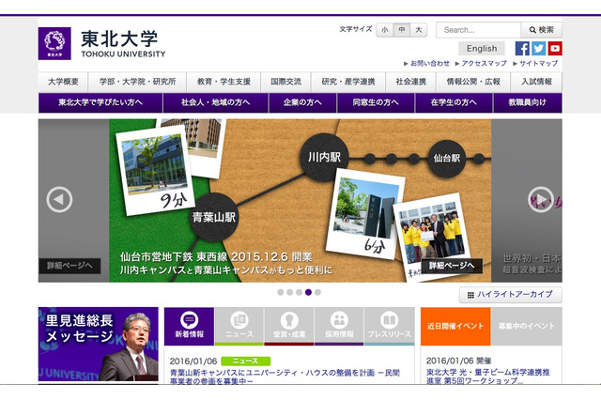Open 里見進総長メッセージ banner
Viewport: 601px width, 400px height.
[x=98, y=344]
